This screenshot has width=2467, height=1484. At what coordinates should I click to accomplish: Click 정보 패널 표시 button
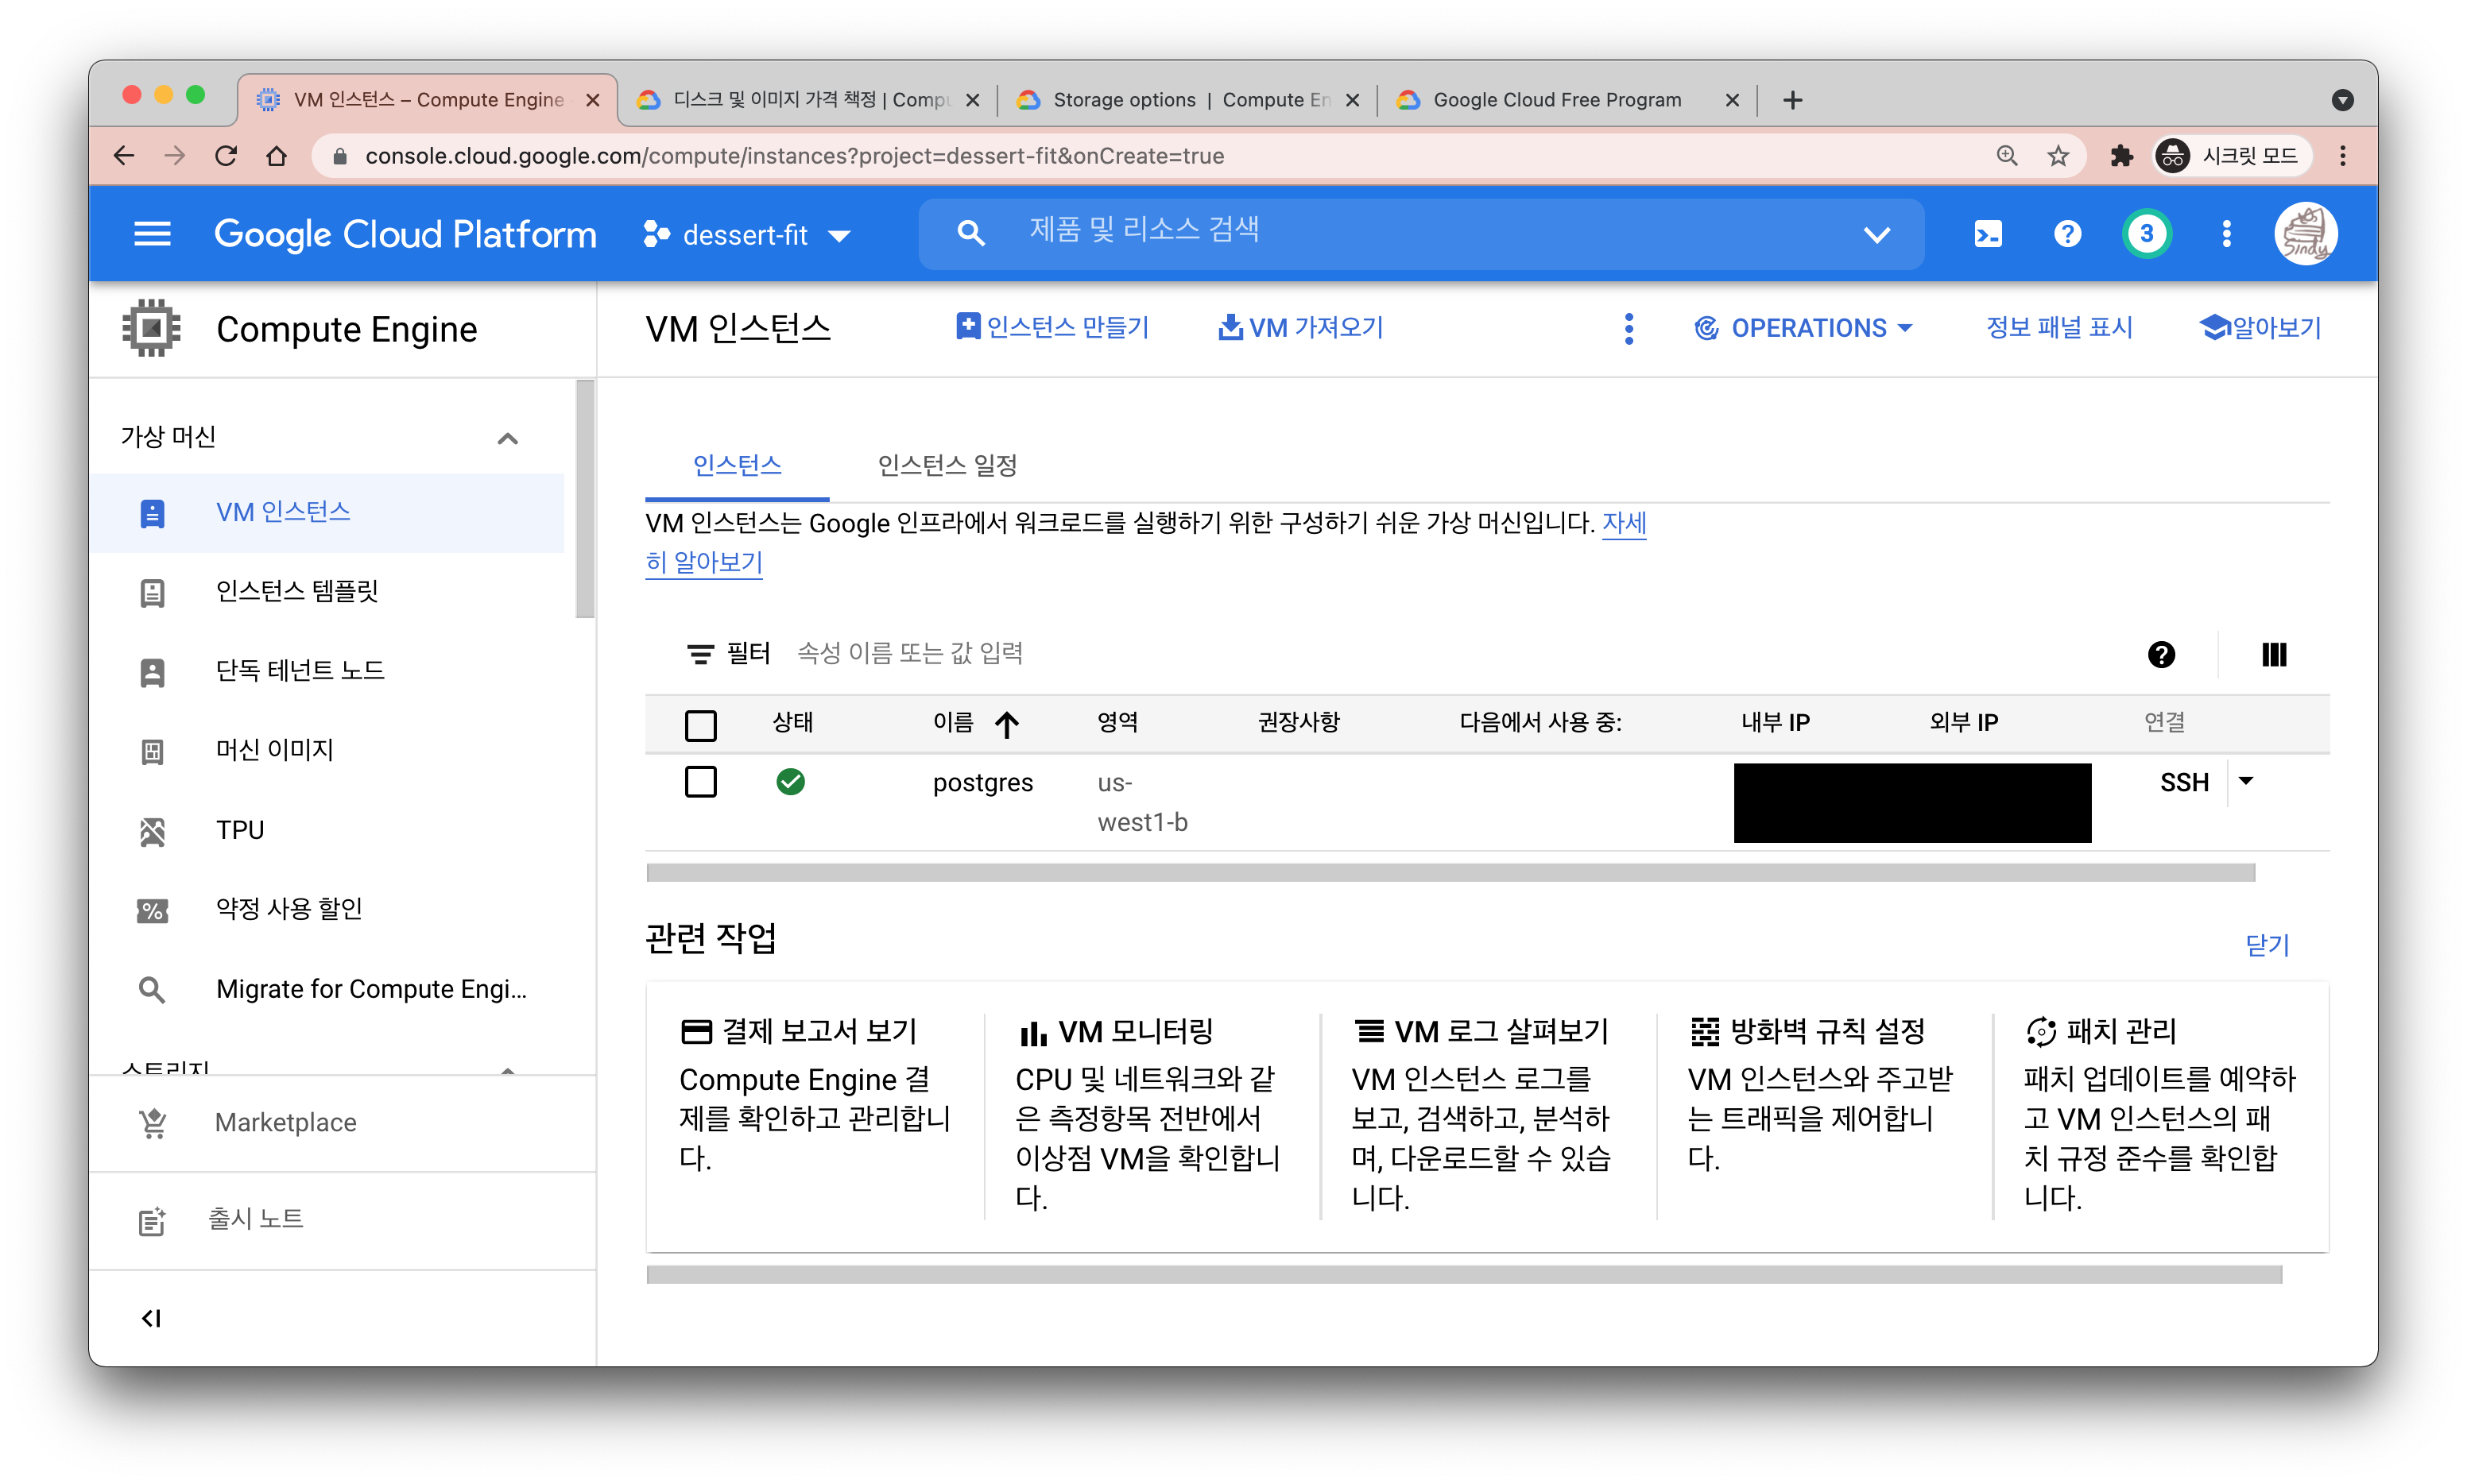2058,328
